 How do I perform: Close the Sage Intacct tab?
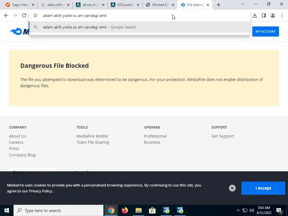[33, 5]
